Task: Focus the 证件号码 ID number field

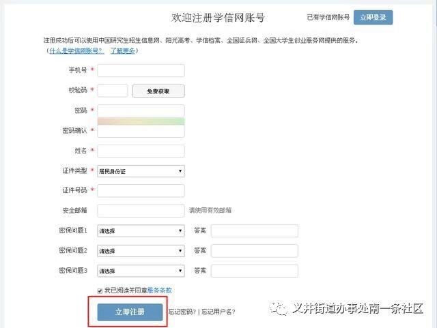Action: 141,191
